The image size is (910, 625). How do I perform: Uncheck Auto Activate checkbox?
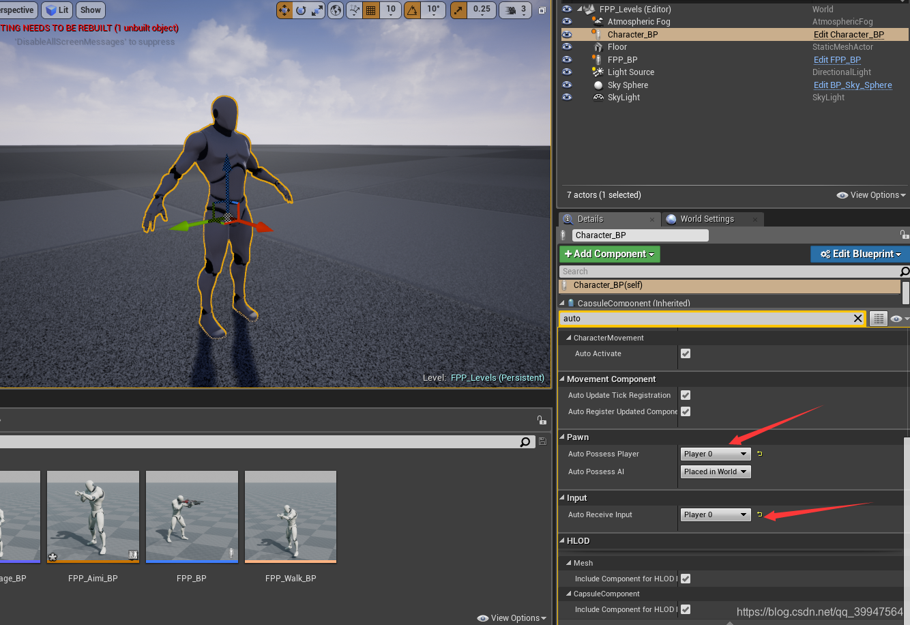tap(686, 353)
